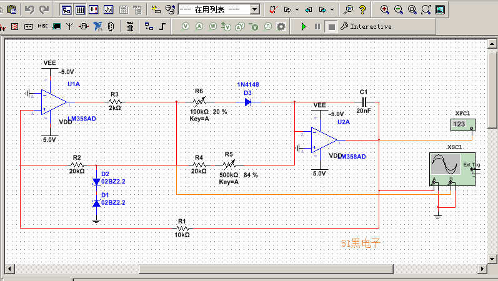Open the Component wizard icon
498x281 pixels.
156,9
